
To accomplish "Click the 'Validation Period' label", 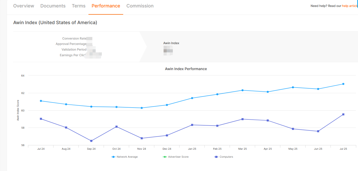I will [x=74, y=50].
